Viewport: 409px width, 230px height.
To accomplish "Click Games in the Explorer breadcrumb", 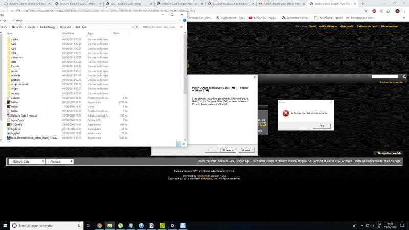I will click(x=31, y=27).
